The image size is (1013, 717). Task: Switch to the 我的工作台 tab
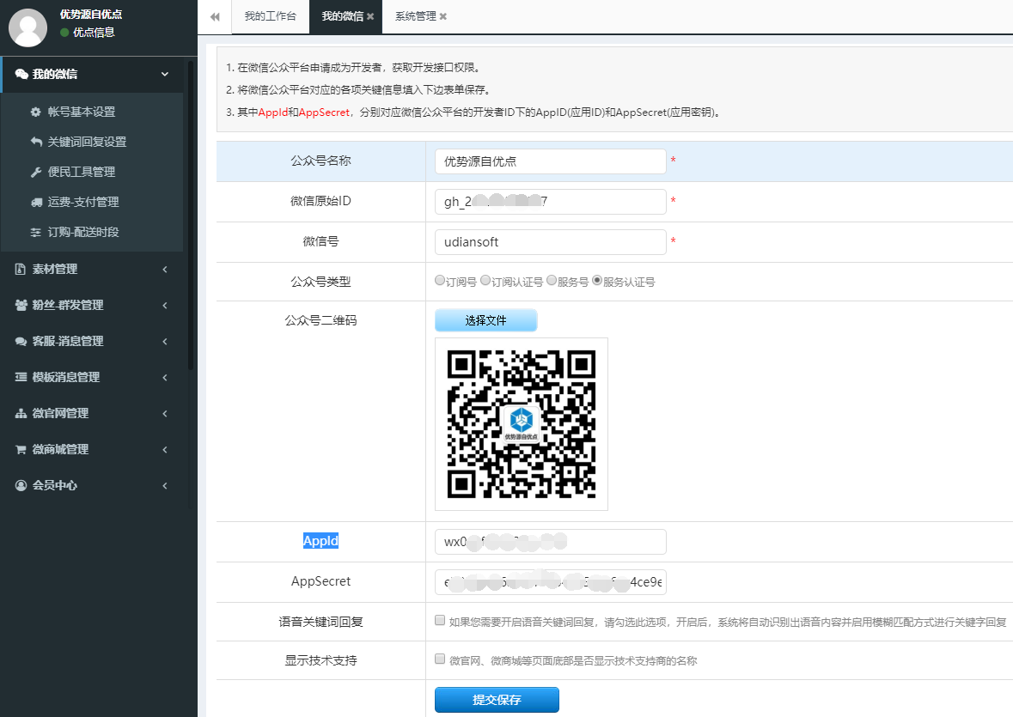271,17
